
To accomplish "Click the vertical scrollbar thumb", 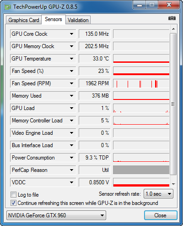I will pos(173,104).
